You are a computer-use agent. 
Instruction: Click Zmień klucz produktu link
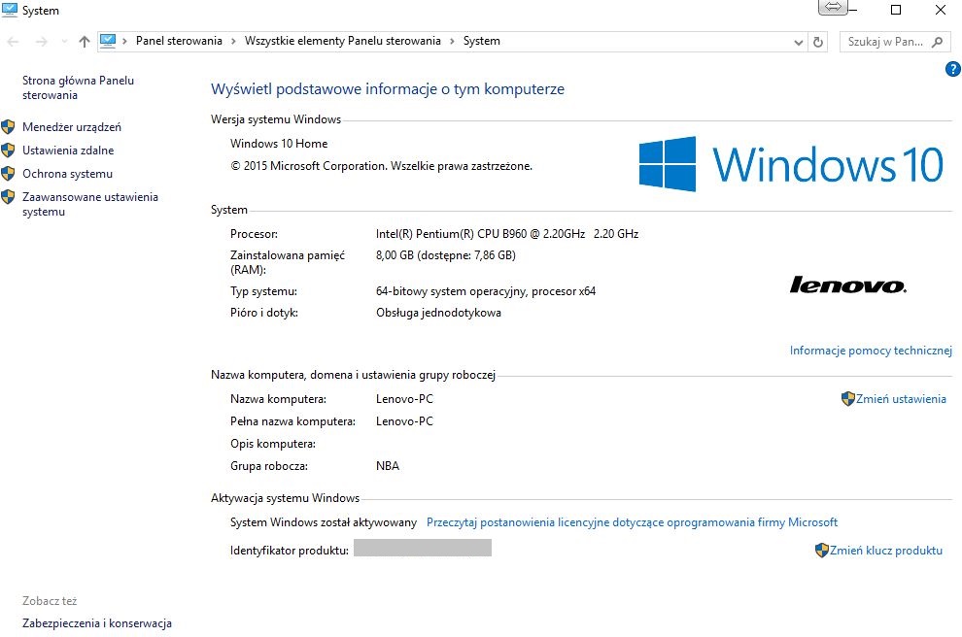[x=886, y=551]
